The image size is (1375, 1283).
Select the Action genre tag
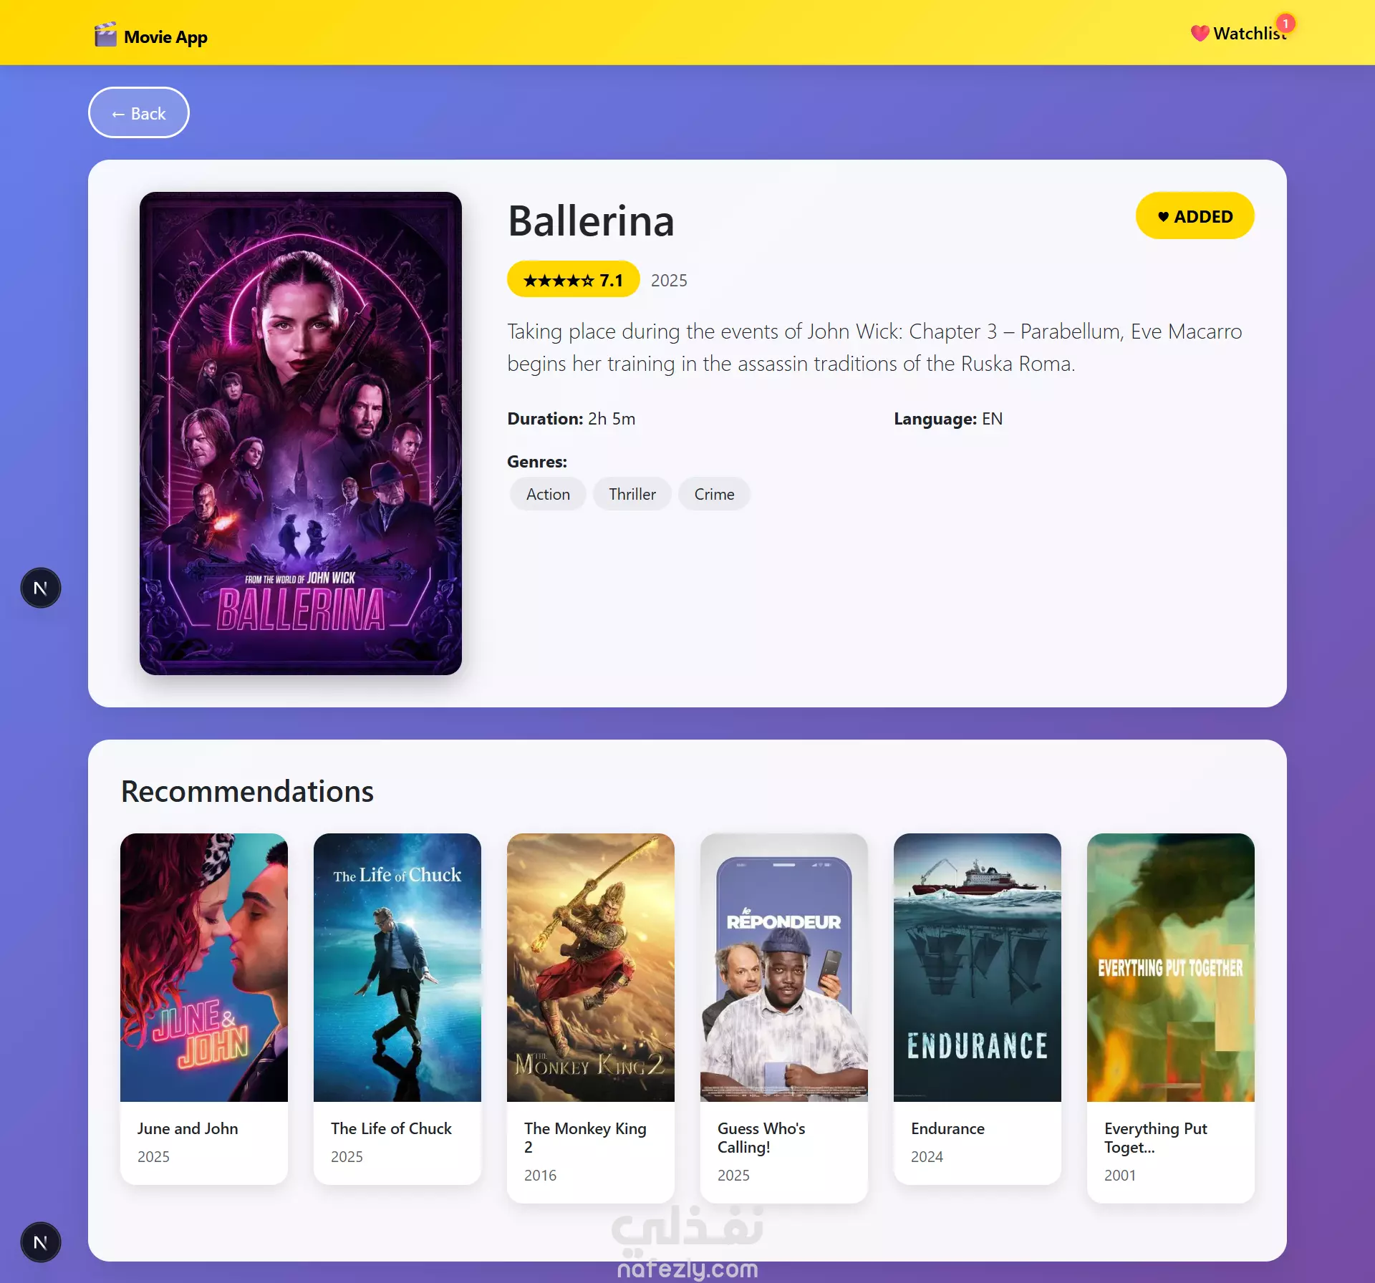point(548,494)
